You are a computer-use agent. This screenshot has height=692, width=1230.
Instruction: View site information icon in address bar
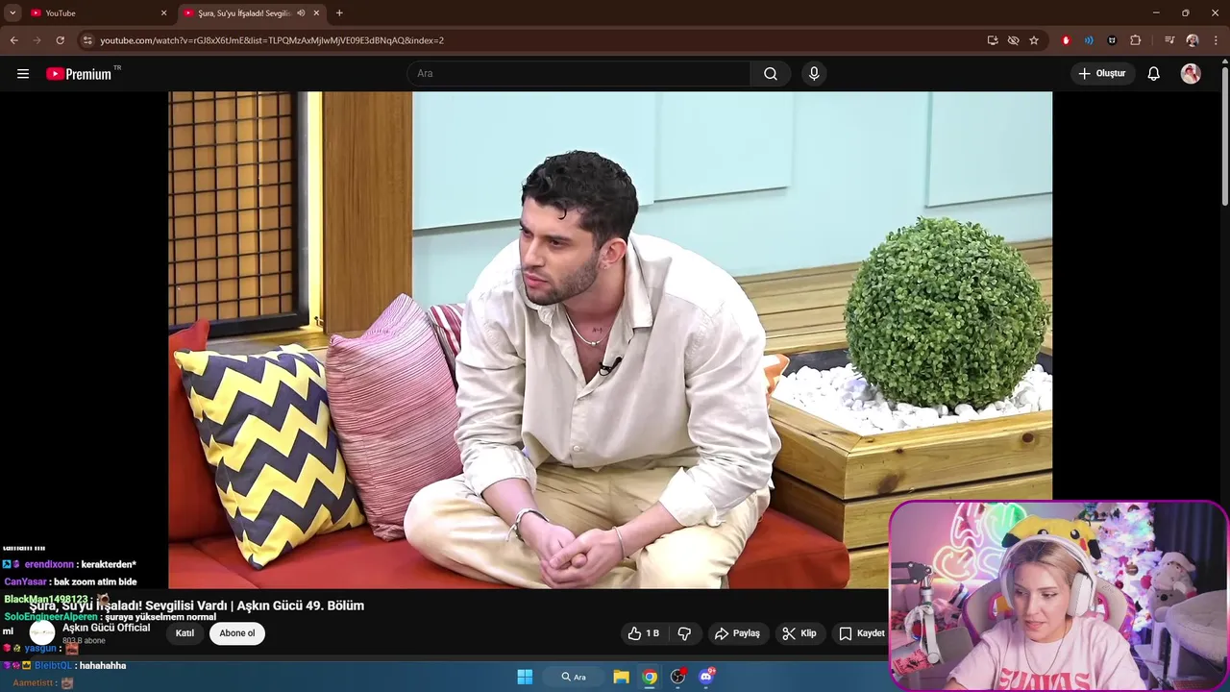pyautogui.click(x=86, y=40)
